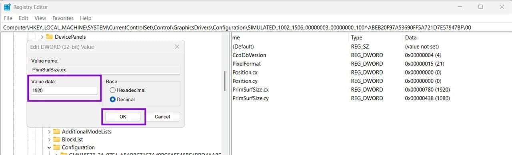
Task: Select the (Default) registry value
Action: point(243,47)
